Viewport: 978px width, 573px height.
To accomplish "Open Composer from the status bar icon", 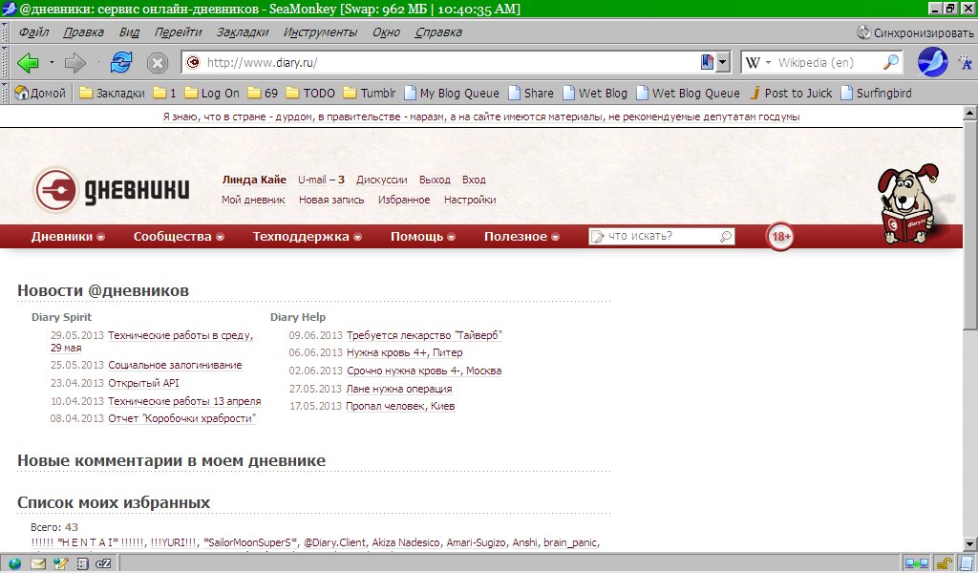I will coord(60,563).
